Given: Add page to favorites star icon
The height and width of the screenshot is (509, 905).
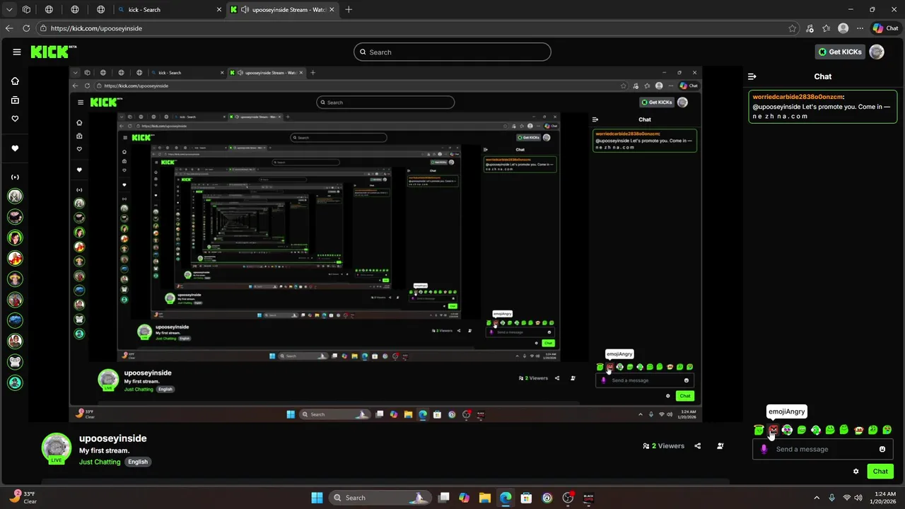Looking at the screenshot, I should click(x=793, y=28).
